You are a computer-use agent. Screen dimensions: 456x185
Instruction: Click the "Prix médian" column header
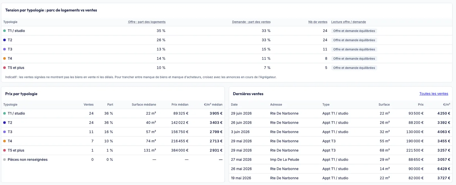click(x=180, y=105)
